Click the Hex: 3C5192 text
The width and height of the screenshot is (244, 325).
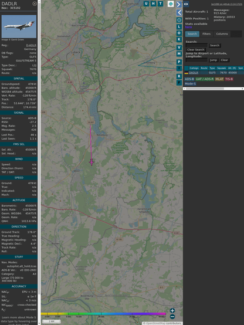click(x=11, y=8)
